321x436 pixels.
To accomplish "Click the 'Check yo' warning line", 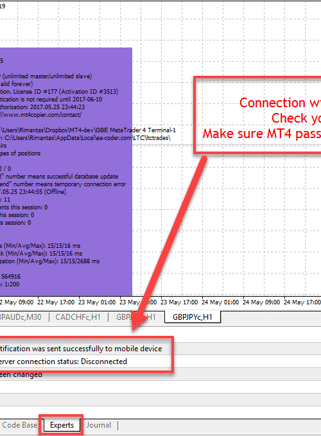I will pos(296,118).
